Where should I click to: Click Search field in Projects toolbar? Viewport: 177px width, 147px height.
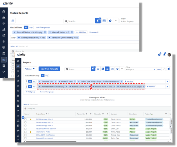click(77, 69)
